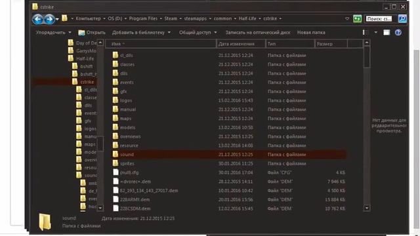The image size is (420, 236).
Task: Click the date cell 15.02.2016 15:43 of logos
Action: 236,100
